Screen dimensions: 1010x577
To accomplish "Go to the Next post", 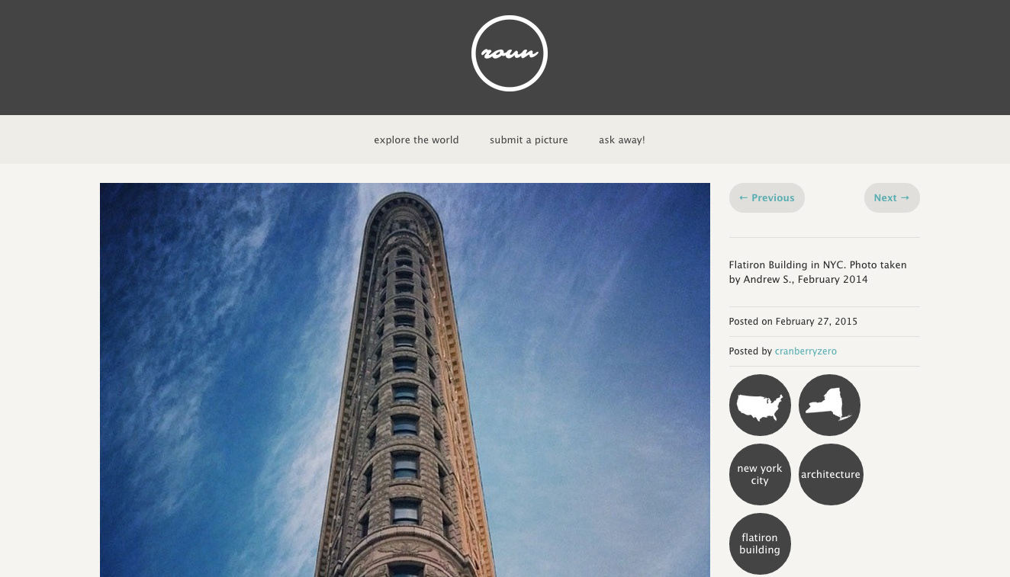I will pyautogui.click(x=892, y=197).
